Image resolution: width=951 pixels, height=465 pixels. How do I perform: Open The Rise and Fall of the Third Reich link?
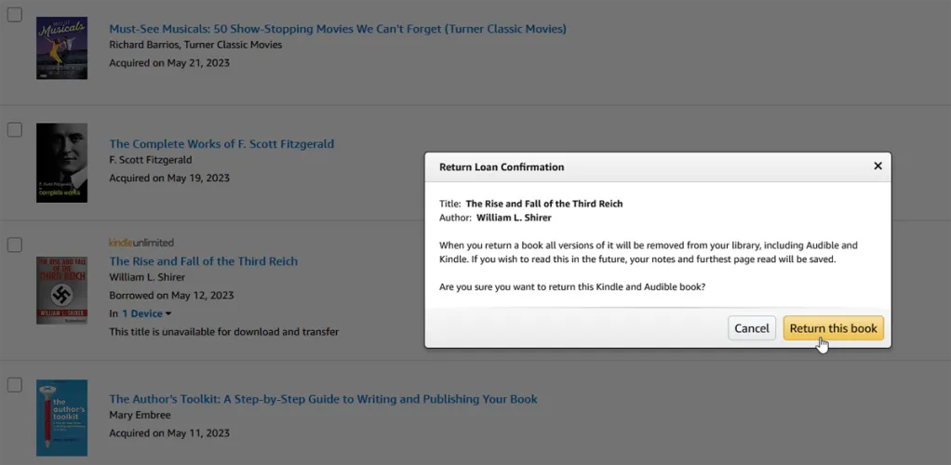(203, 261)
